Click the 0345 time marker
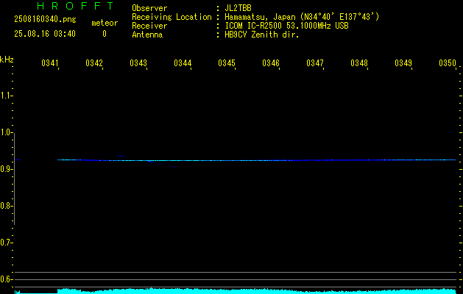The width and height of the screenshot is (463, 294). [227, 63]
